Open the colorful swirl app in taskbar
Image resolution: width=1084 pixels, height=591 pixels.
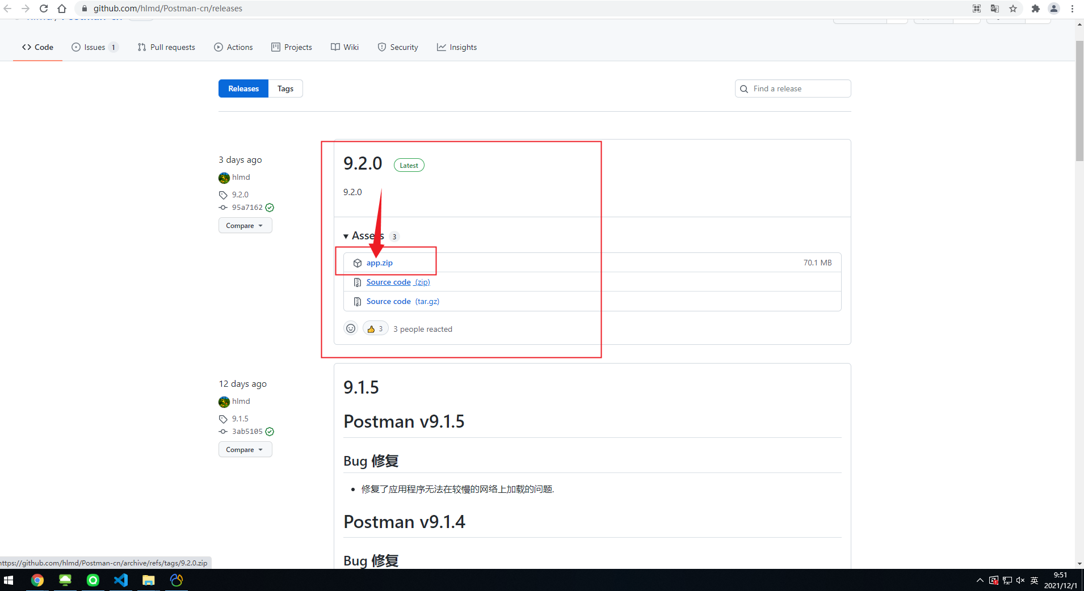(177, 580)
